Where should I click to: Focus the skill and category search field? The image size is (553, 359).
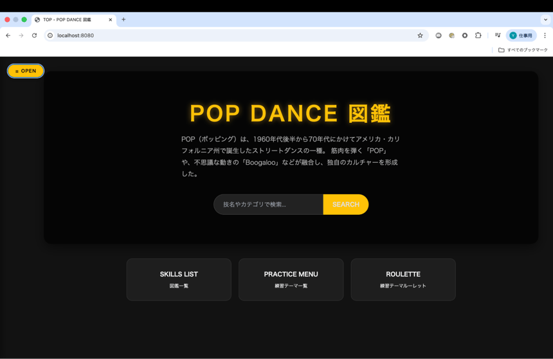click(x=268, y=205)
